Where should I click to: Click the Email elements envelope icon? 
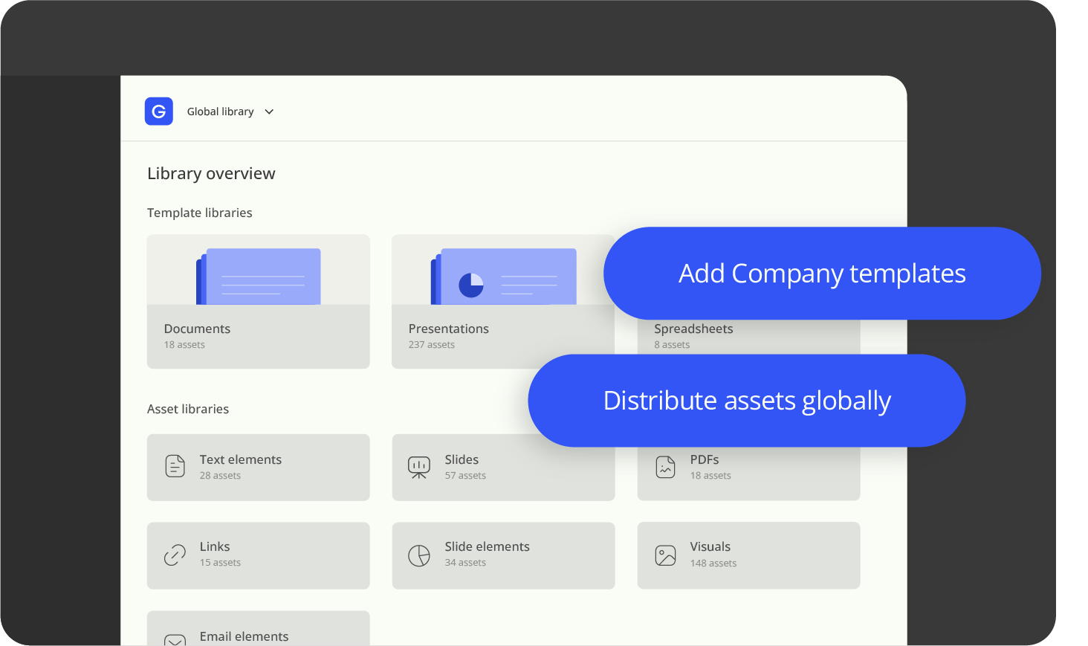174,640
